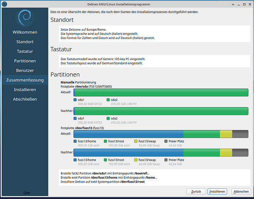This screenshot has height=199, width=254.
Task: Click '42,64 GiB' free space under Nachher
Action: (175, 164)
